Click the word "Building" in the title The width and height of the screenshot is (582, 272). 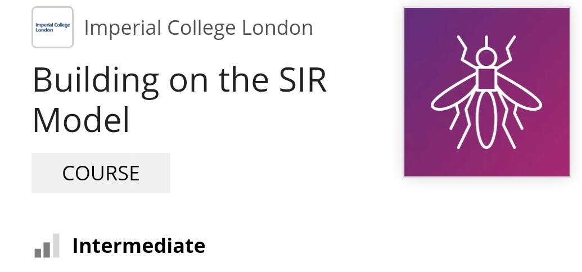[x=96, y=81]
